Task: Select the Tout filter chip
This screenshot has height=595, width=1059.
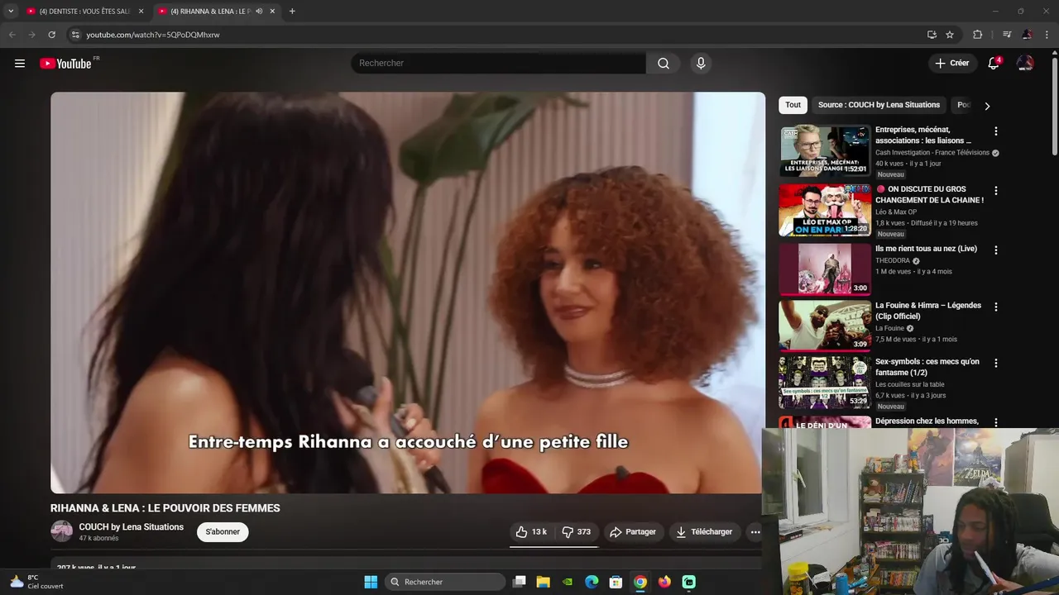Action: click(x=793, y=105)
